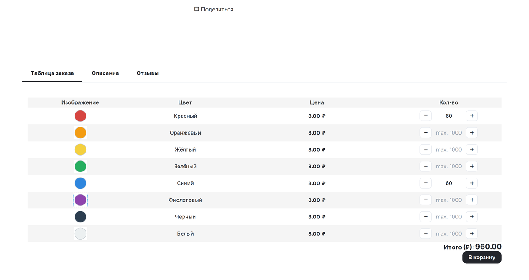Image resolution: width=529 pixels, height=280 pixels.
Task: Decrease quantity for Синий
Action: [x=425, y=183]
